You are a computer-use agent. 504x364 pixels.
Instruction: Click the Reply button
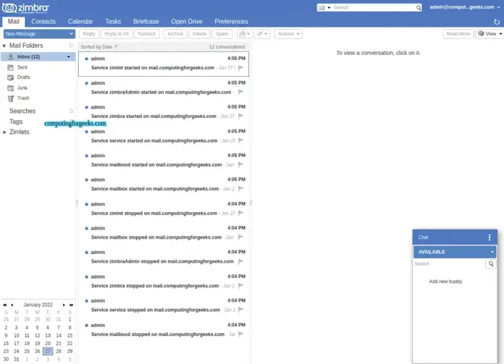point(89,34)
